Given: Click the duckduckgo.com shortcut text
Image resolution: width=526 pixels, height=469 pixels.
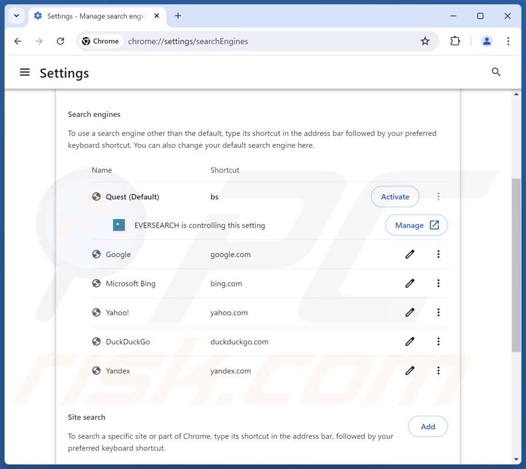Looking at the screenshot, I should pos(239,342).
